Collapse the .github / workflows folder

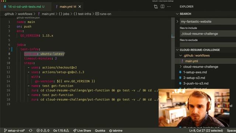196,55
